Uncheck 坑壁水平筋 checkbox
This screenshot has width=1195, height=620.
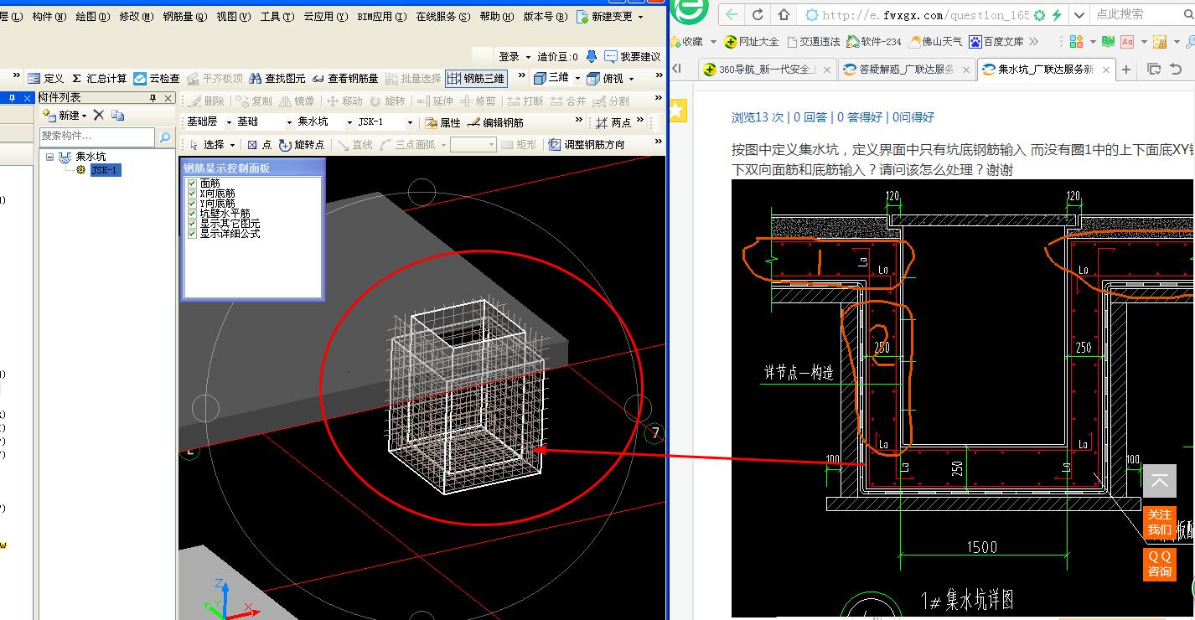pyautogui.click(x=193, y=213)
